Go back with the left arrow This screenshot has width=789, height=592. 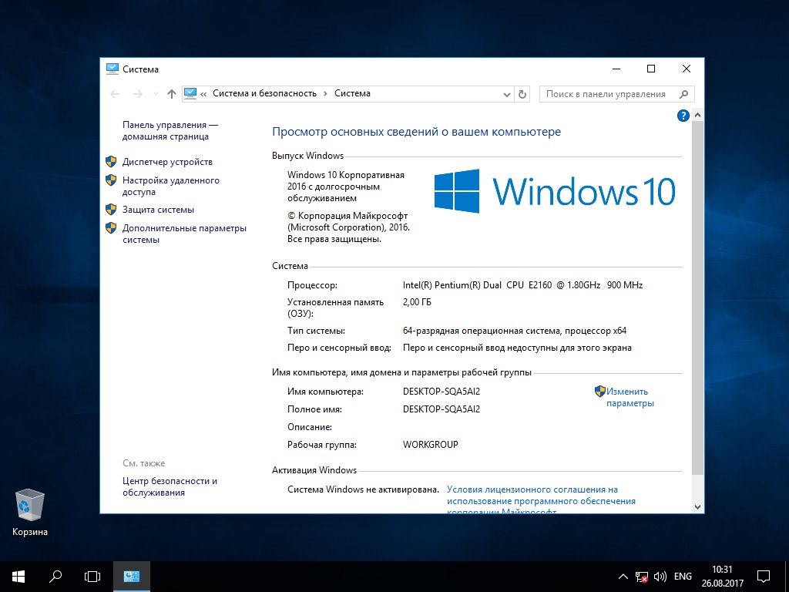coord(115,93)
